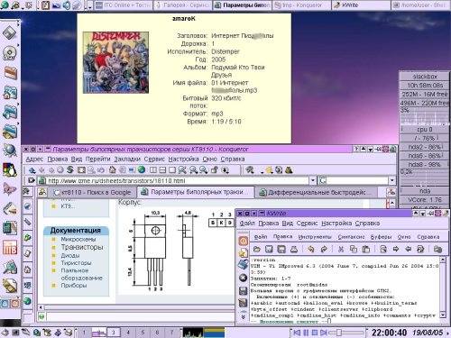The image size is (451, 338).
Task: Click the split view left/right icon in Konqueror
Action: point(153,170)
